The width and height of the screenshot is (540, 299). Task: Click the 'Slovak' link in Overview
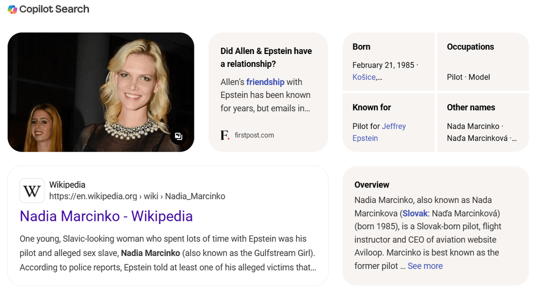(x=415, y=213)
